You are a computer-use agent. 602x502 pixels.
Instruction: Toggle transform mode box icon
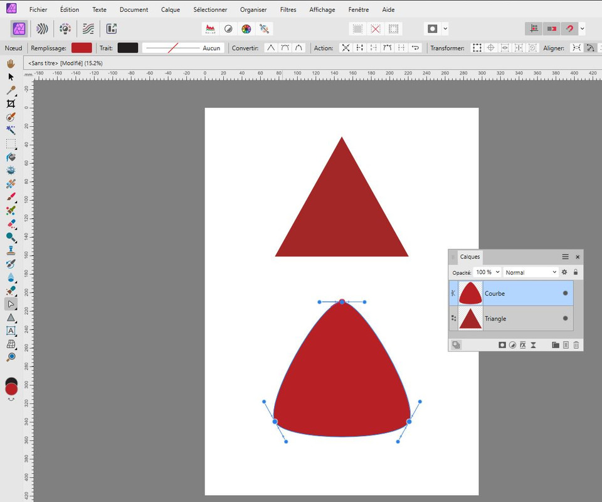coord(477,48)
